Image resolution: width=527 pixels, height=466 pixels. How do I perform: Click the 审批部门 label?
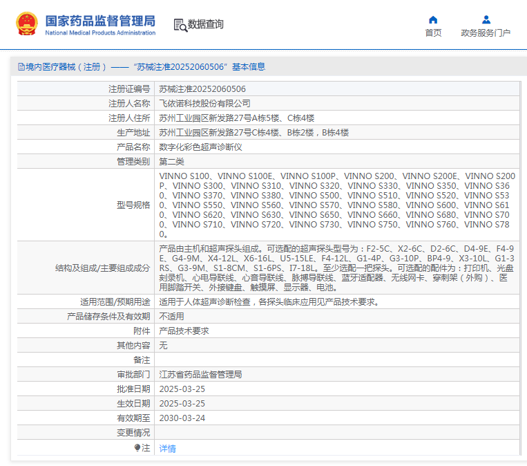133,375
